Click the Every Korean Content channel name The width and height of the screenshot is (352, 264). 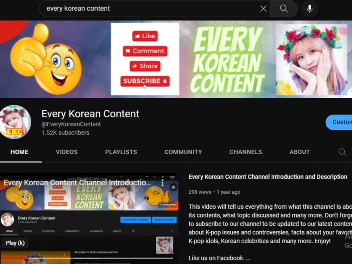pyautogui.click(x=90, y=114)
